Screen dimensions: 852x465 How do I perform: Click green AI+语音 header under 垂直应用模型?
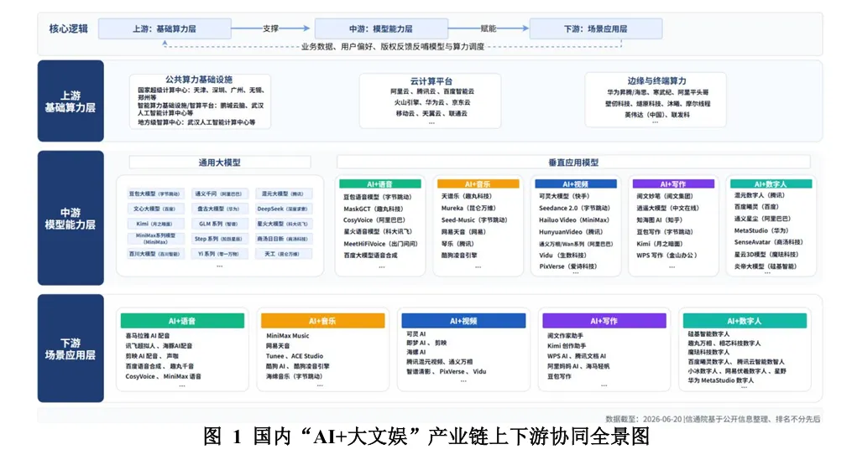point(379,184)
